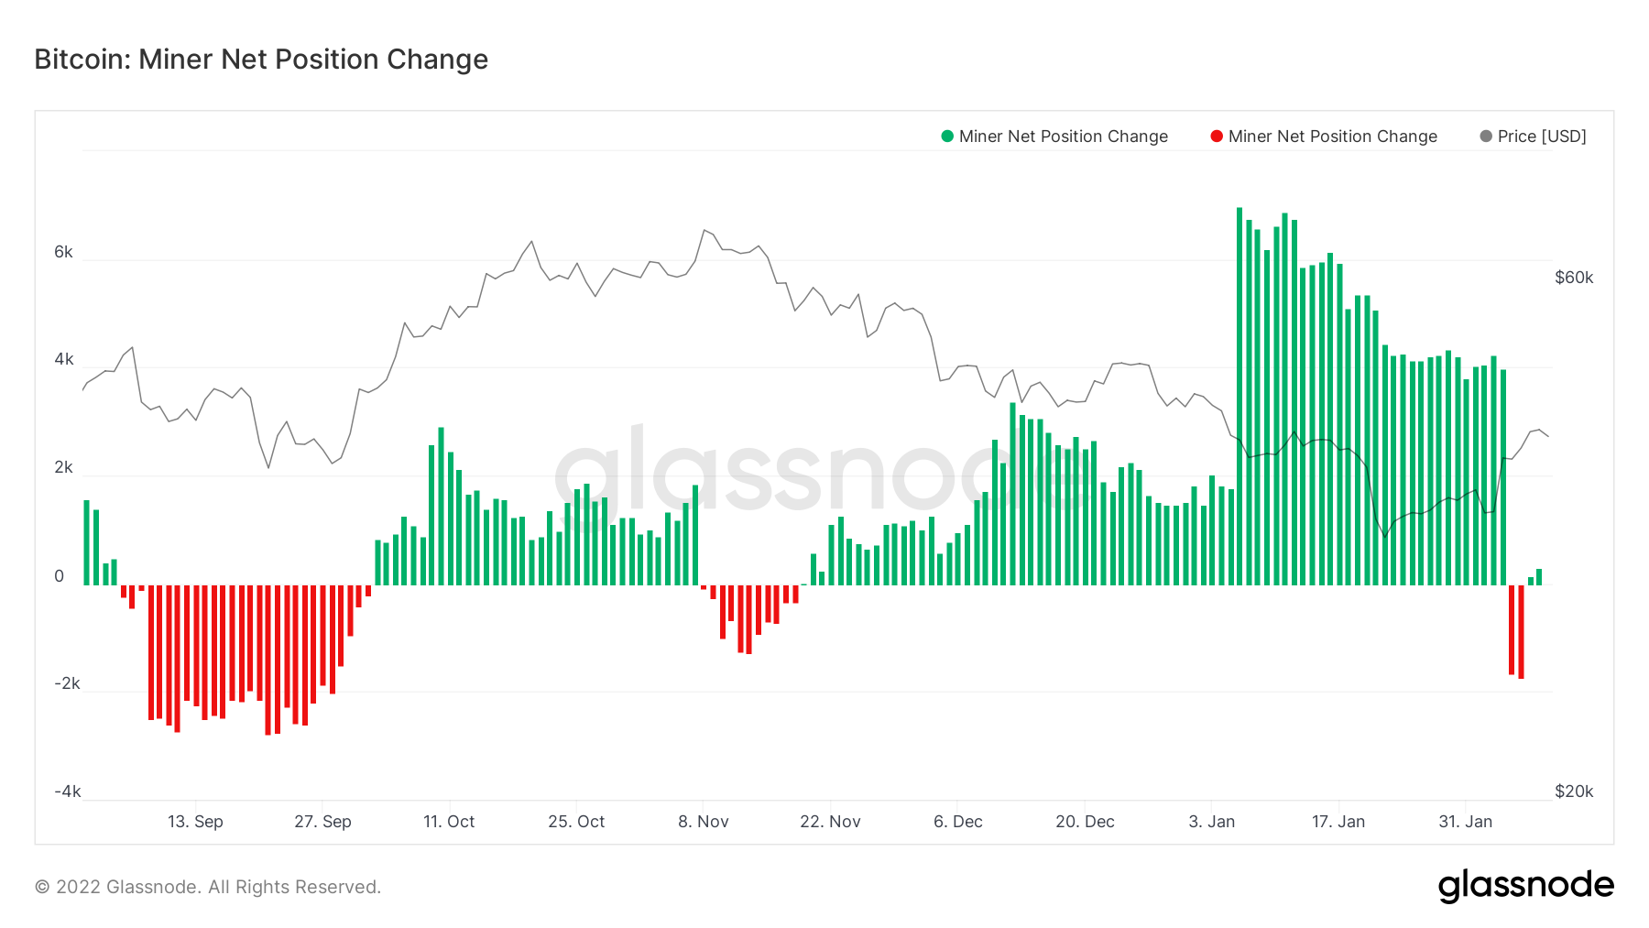Screen dimensions: 1649x928
Task: Click the 13. Sep date axis label
Action: tap(195, 822)
